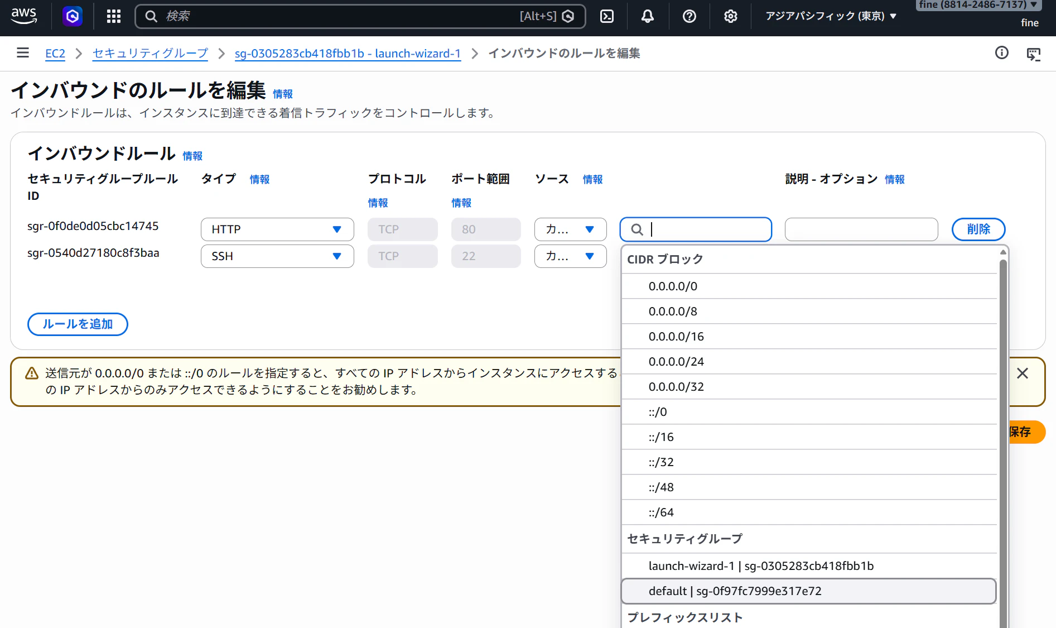Viewport: 1056px width, 628px height.
Task: Open the help question mark icon
Action: pyautogui.click(x=689, y=16)
